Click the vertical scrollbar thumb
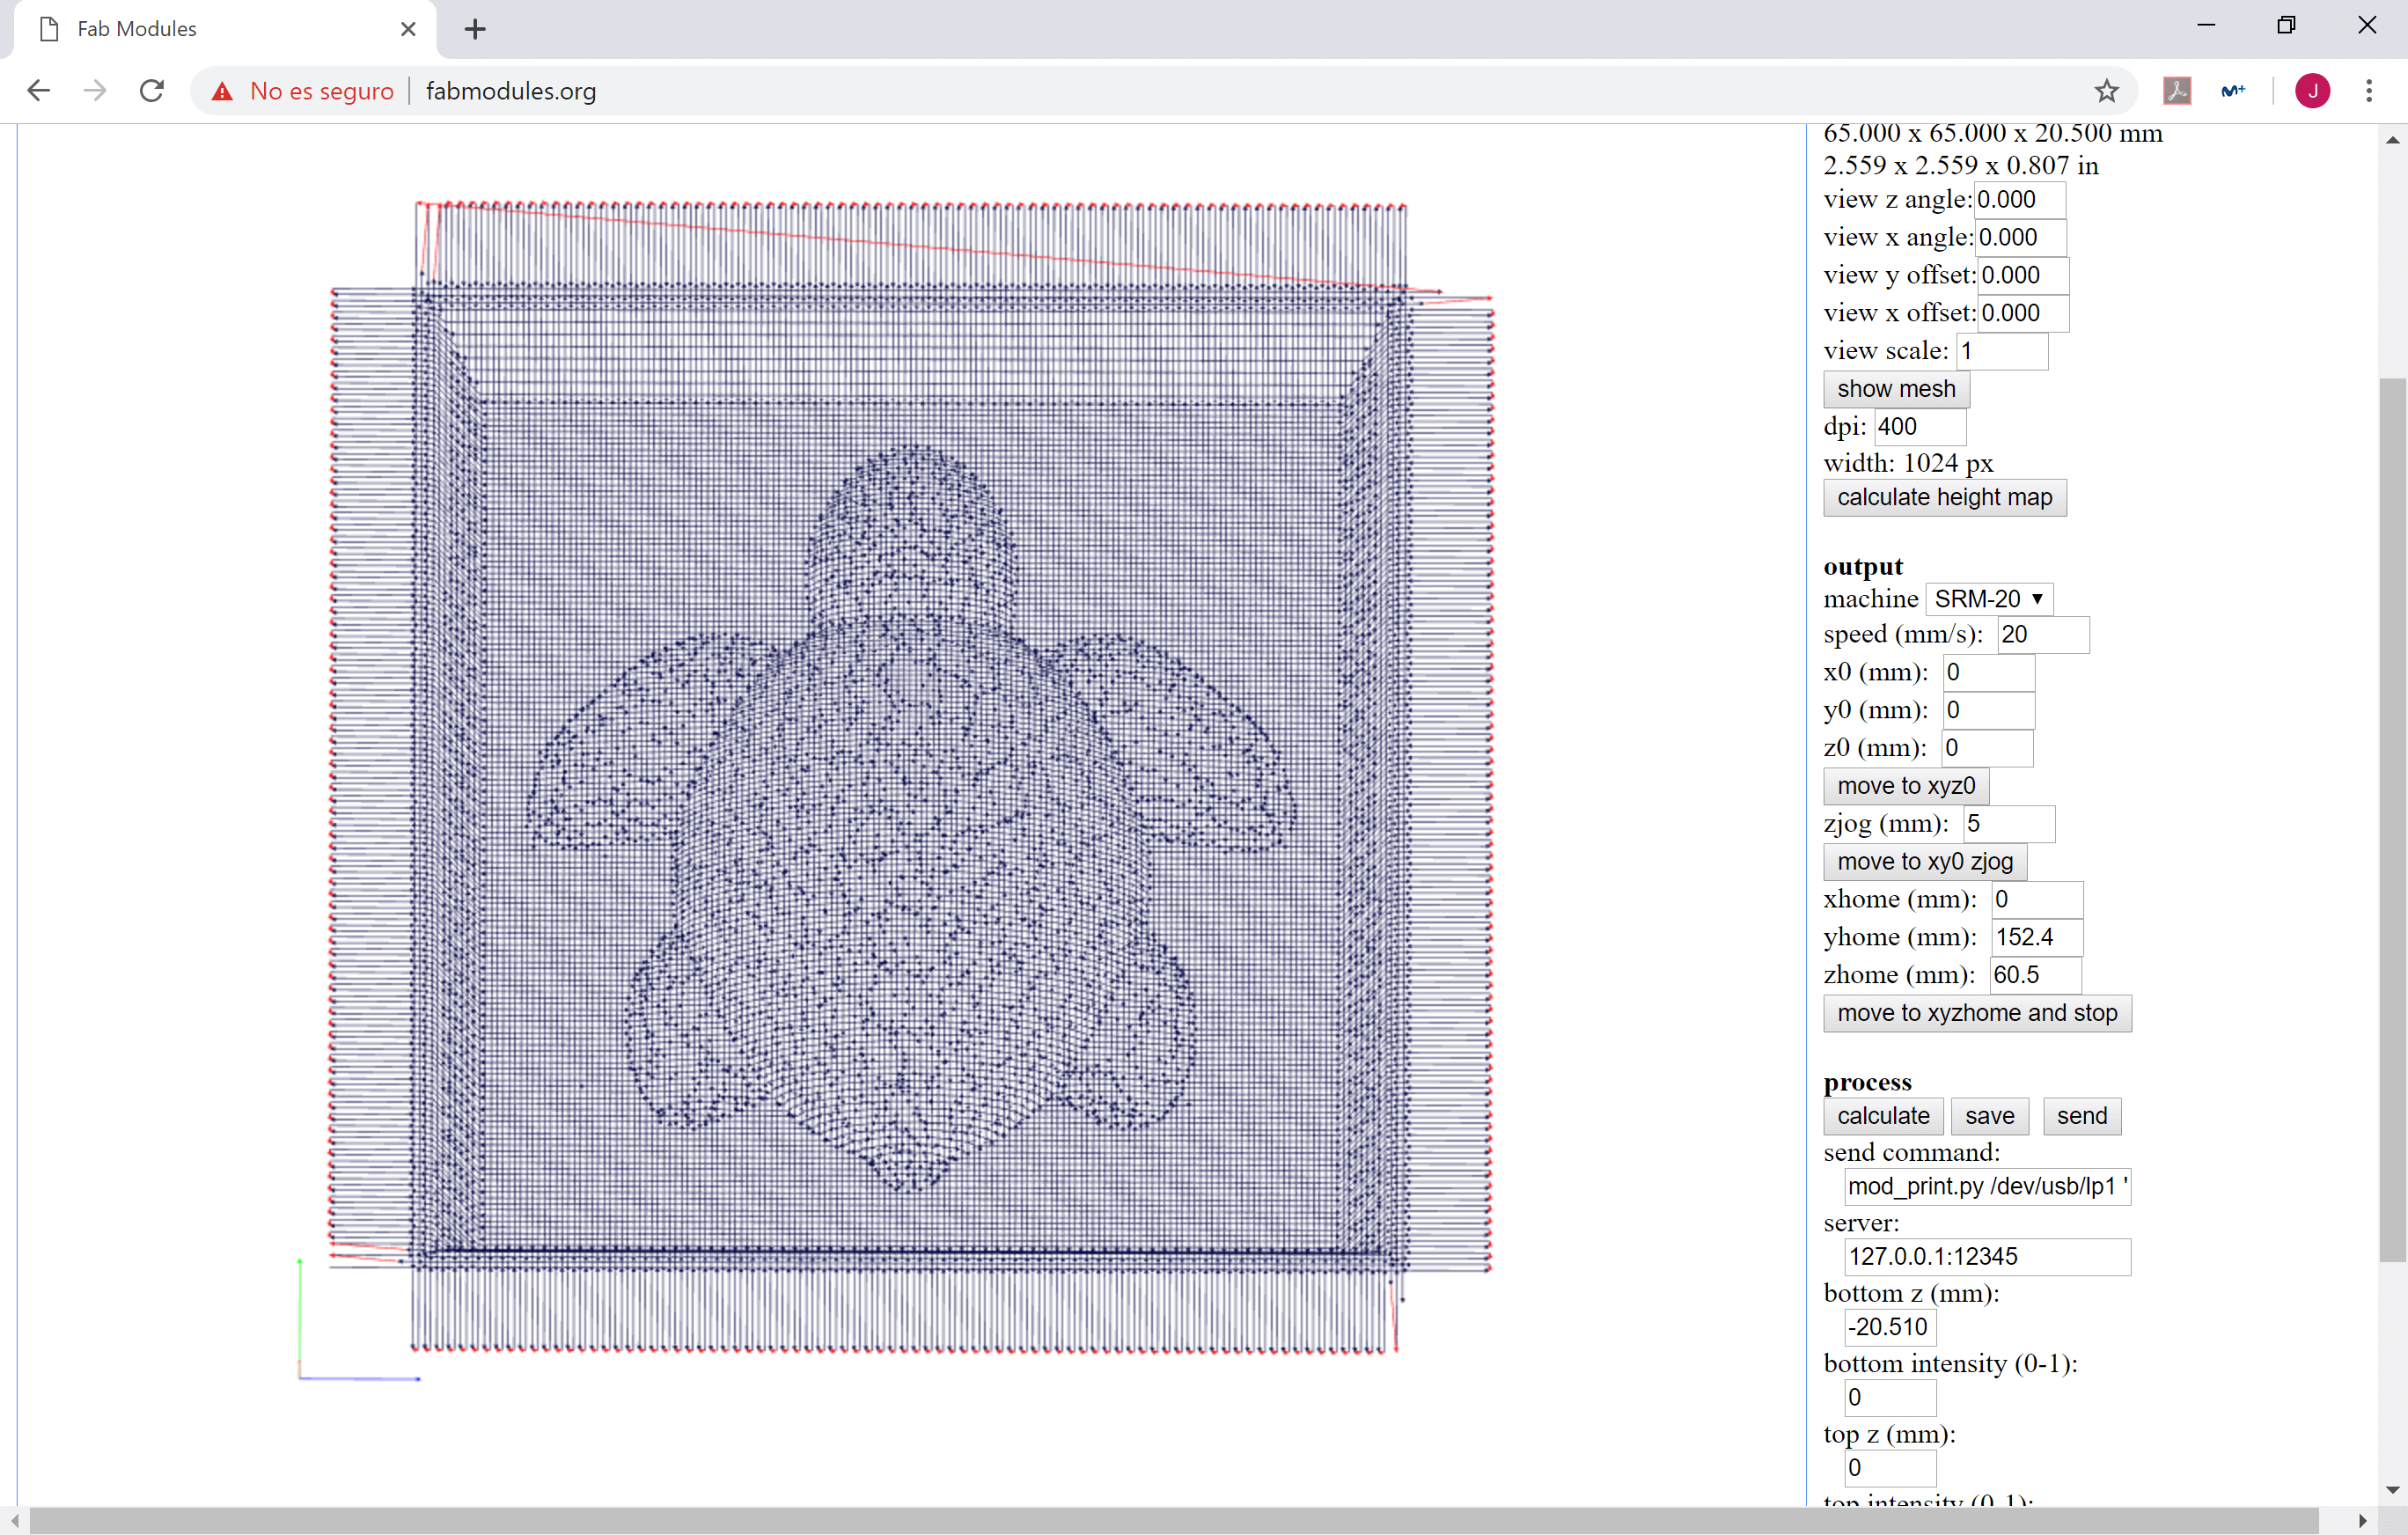 (x=2392, y=820)
